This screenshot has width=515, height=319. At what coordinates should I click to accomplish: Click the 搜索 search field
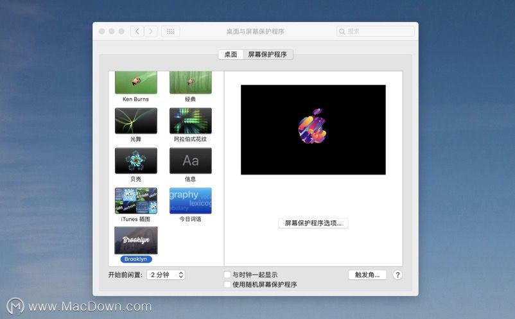pyautogui.click(x=376, y=31)
